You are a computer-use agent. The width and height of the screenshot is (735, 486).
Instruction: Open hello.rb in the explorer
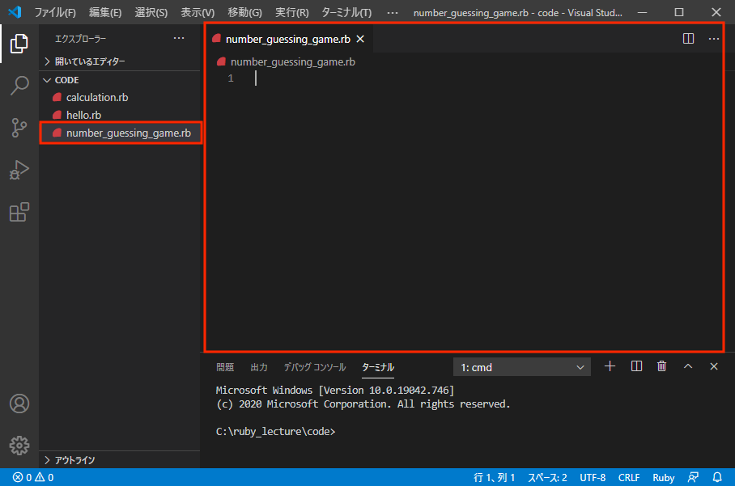pyautogui.click(x=120, y=115)
